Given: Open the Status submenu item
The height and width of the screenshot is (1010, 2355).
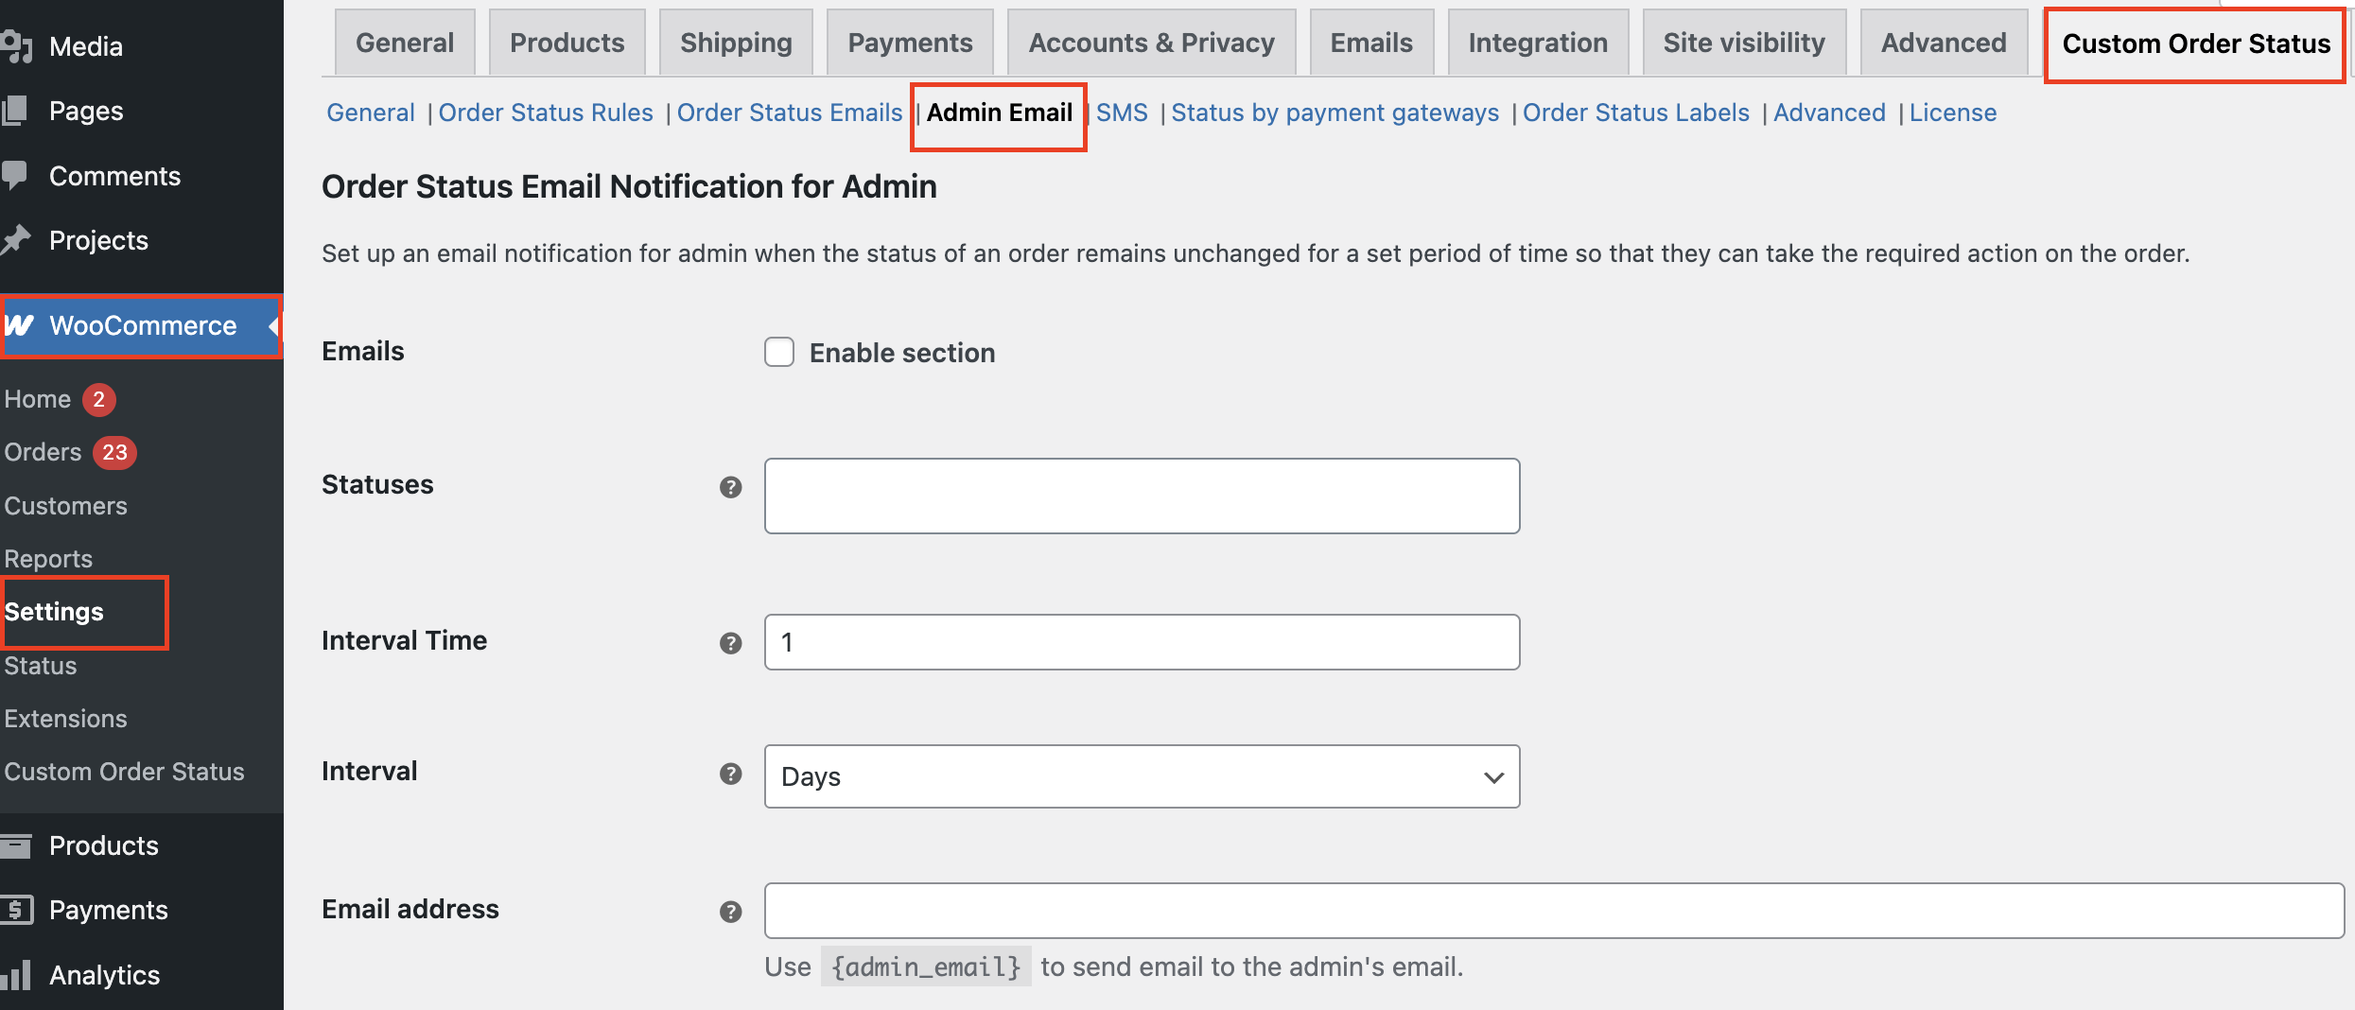Looking at the screenshot, I should tap(41, 666).
